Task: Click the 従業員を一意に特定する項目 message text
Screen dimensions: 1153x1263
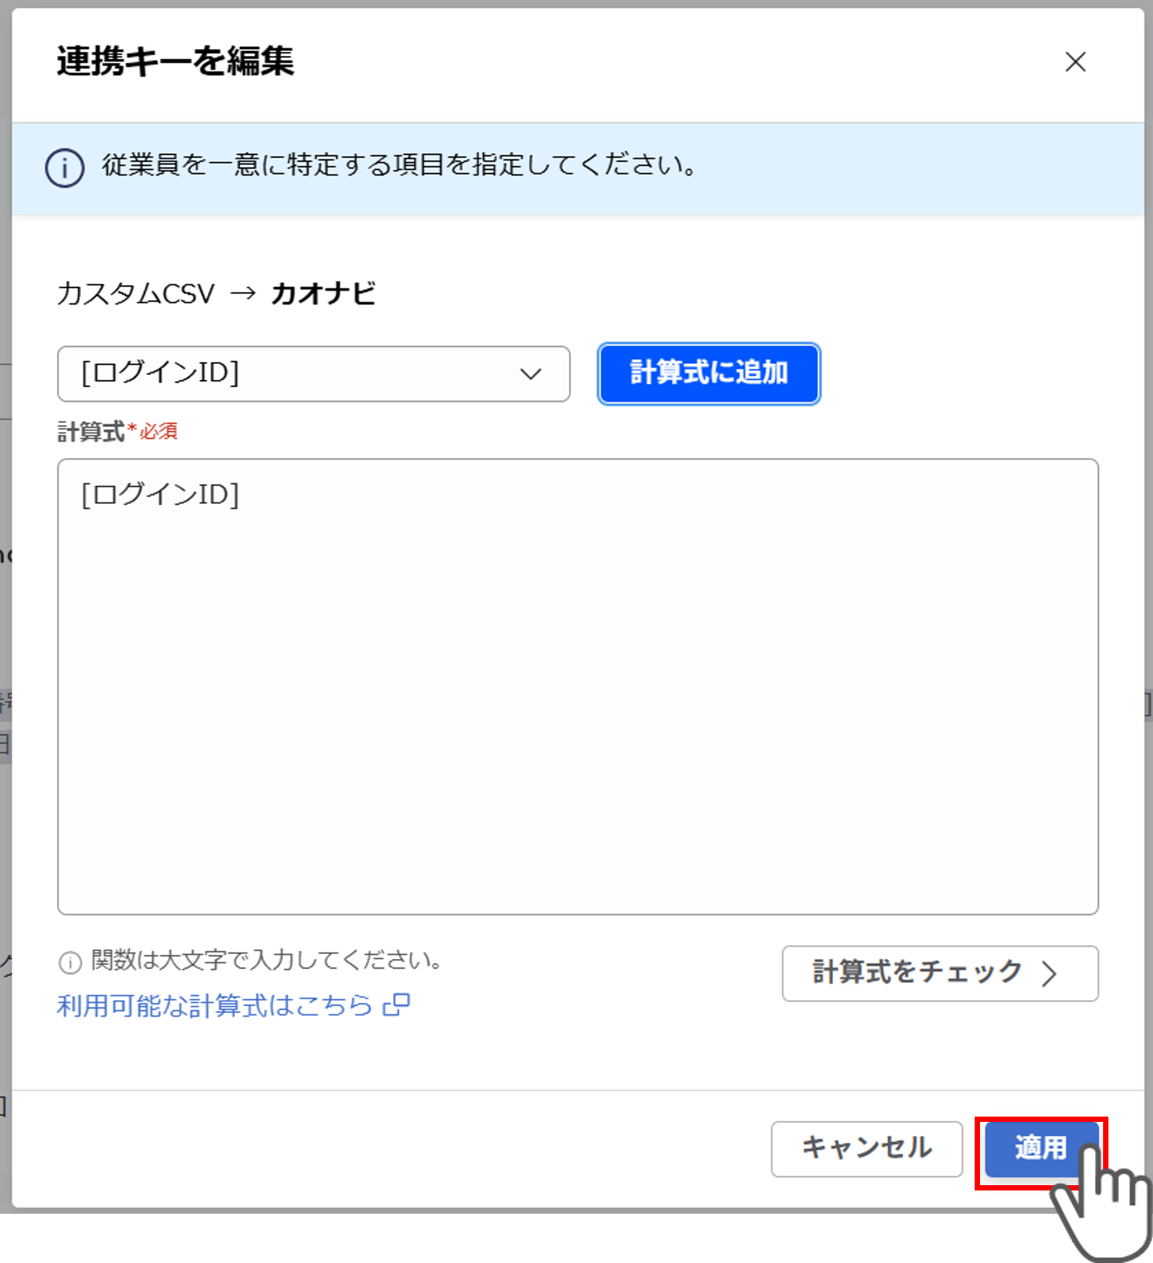Action: click(399, 164)
